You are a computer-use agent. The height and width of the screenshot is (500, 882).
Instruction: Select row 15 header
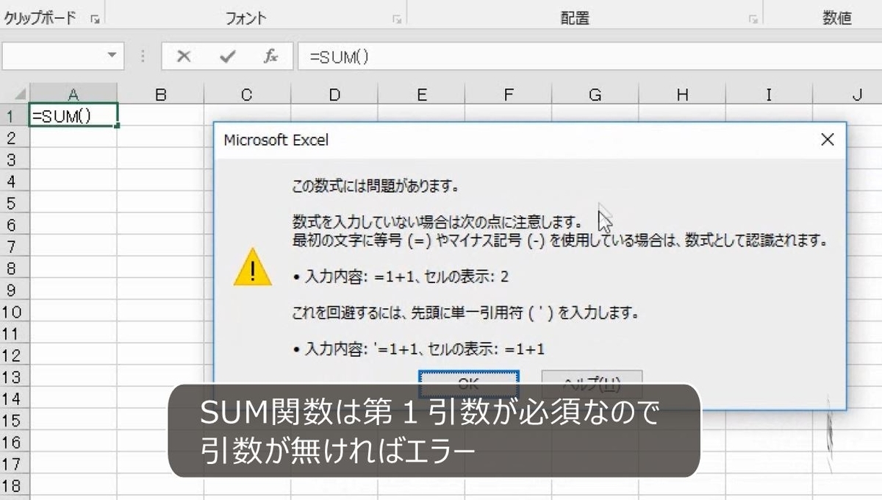(x=14, y=421)
